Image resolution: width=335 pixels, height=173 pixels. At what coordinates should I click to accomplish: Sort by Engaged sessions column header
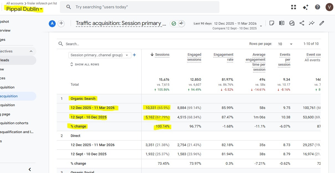click(x=194, y=57)
